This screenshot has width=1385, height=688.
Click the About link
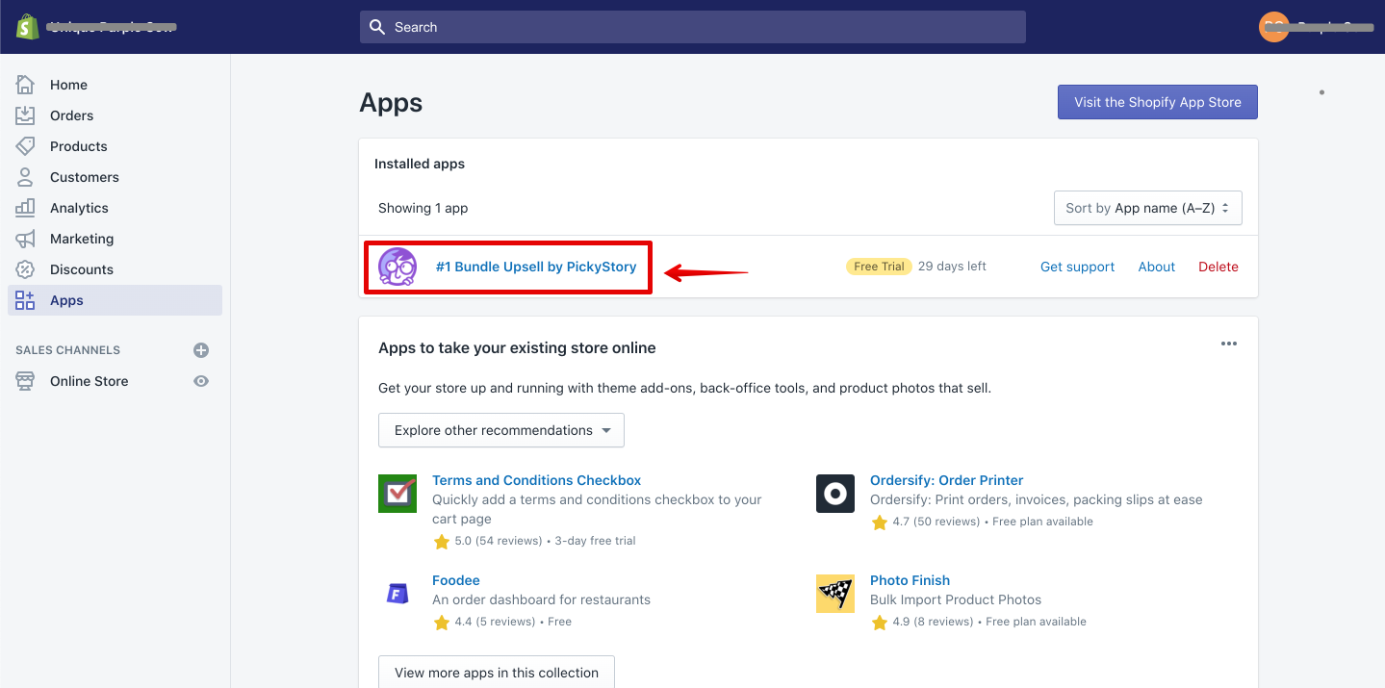pyautogui.click(x=1157, y=267)
